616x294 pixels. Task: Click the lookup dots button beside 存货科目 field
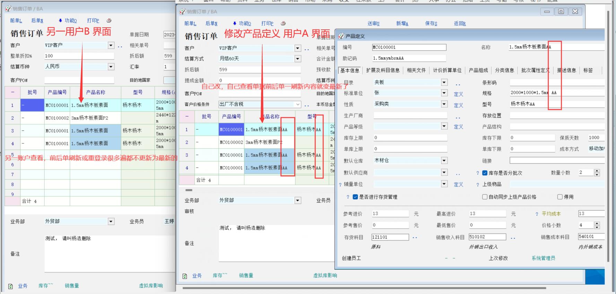pyautogui.click(x=415, y=238)
